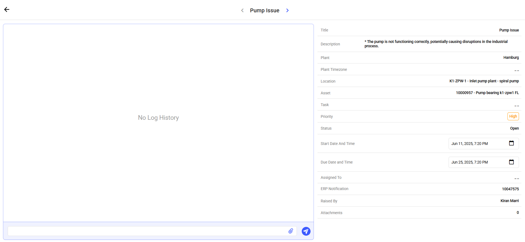
Task: Click the location K1-ZPW-1 Inlet pump plant
Action: pyautogui.click(x=484, y=81)
